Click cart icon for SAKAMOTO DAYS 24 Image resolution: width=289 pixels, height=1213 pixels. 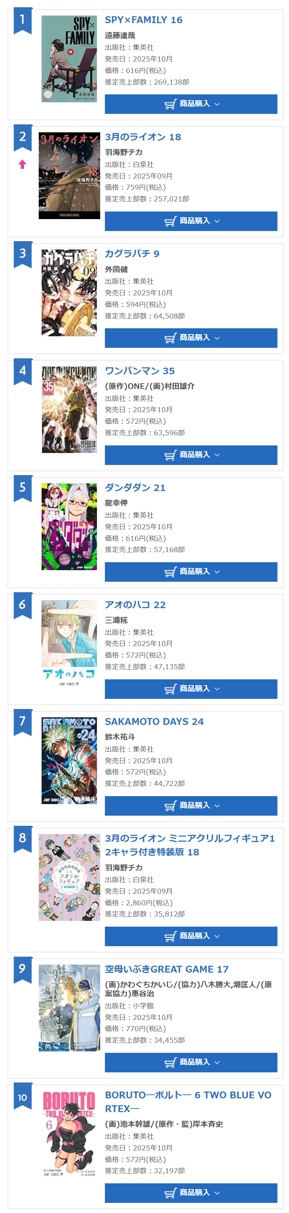[170, 806]
